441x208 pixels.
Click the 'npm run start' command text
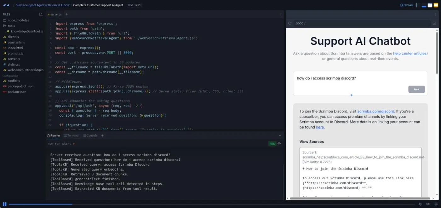tap(60, 144)
